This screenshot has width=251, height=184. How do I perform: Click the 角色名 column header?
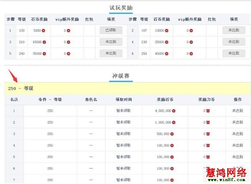pos(91,100)
